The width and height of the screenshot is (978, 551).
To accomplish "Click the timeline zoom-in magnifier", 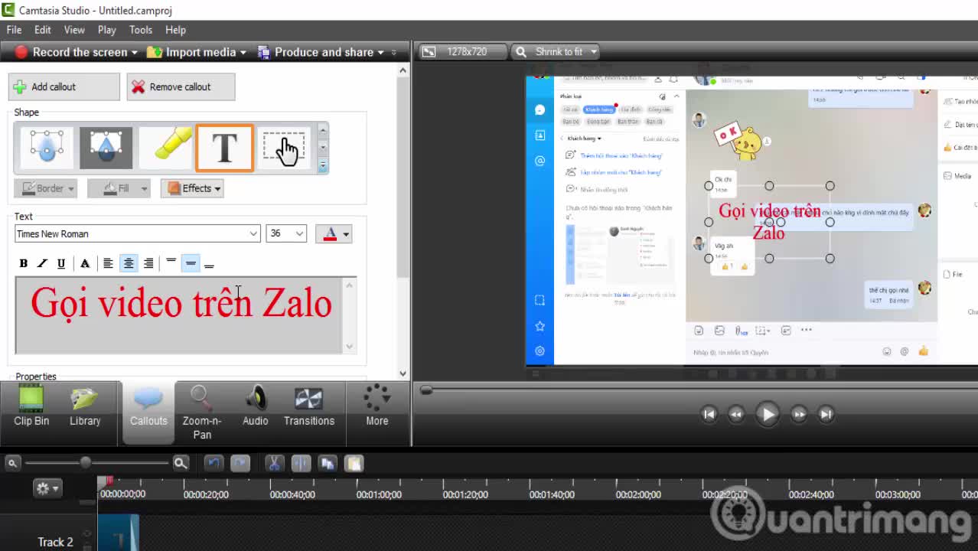I will coord(181,463).
